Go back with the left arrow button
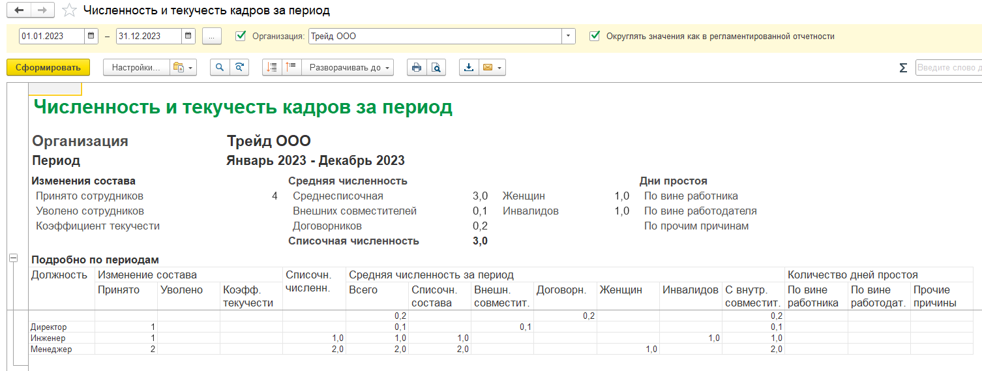Image resolution: width=982 pixels, height=371 pixels. 19,10
